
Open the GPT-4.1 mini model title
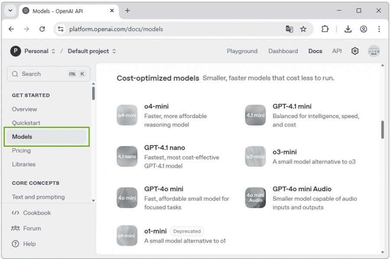pos(292,106)
